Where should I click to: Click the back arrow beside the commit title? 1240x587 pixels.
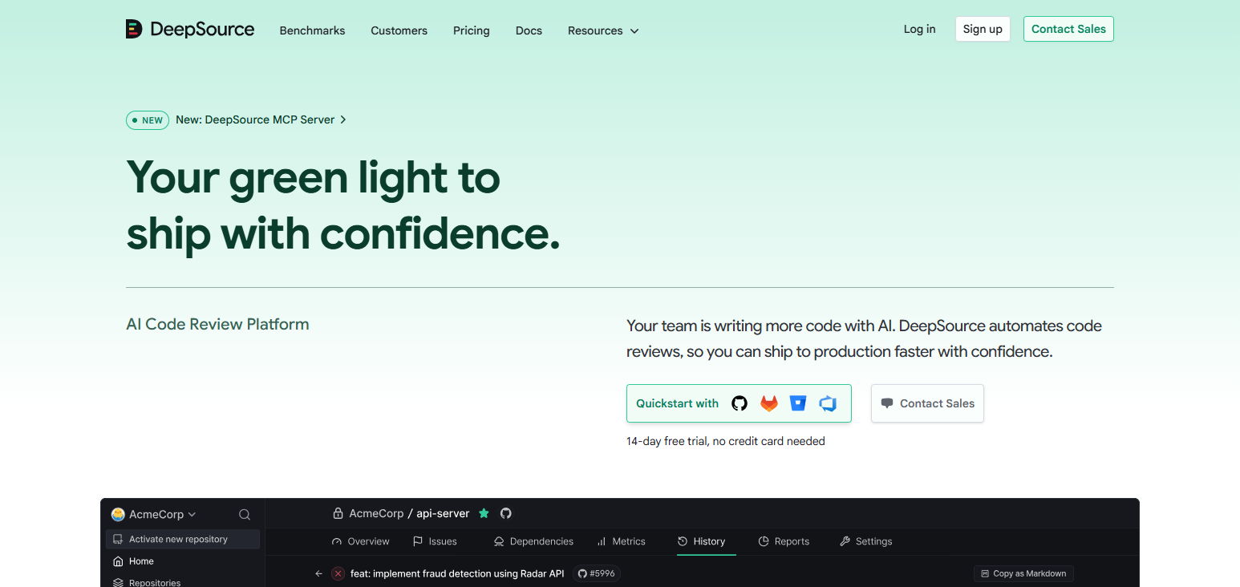click(x=318, y=573)
